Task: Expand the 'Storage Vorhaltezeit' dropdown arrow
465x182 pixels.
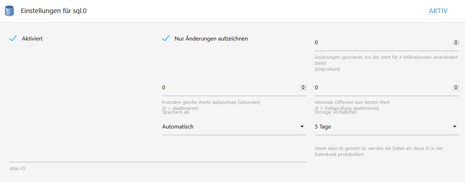Action: pos(455,127)
